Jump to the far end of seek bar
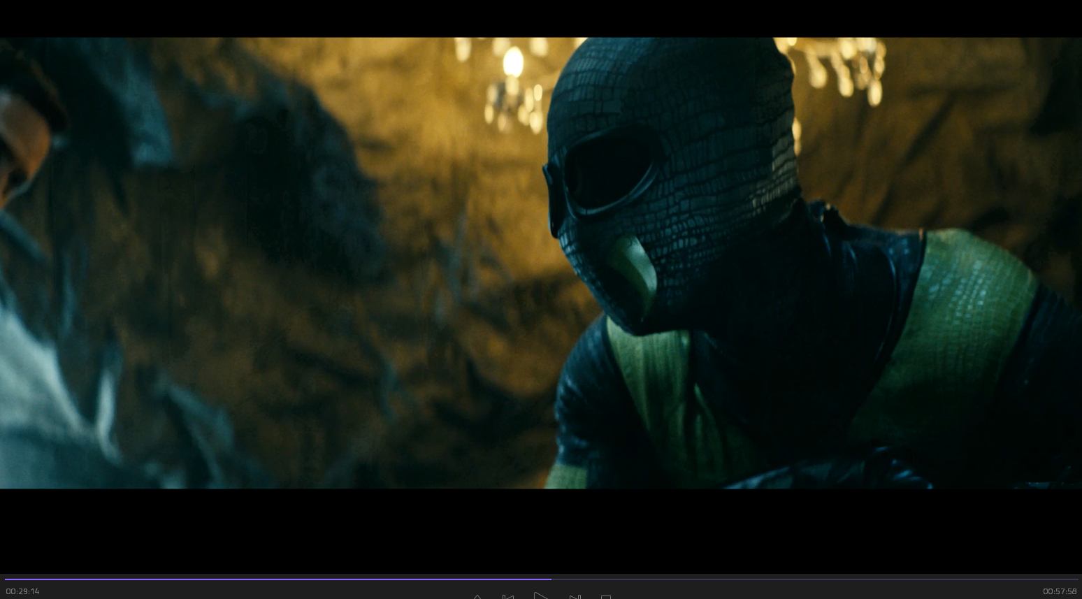Image resolution: width=1082 pixels, height=599 pixels. point(1076,579)
